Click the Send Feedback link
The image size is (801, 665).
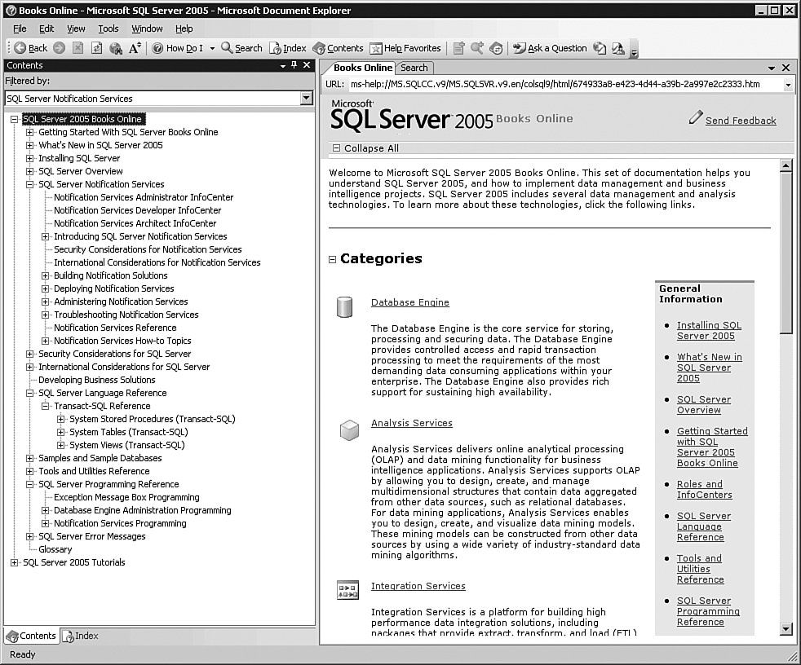tap(741, 121)
